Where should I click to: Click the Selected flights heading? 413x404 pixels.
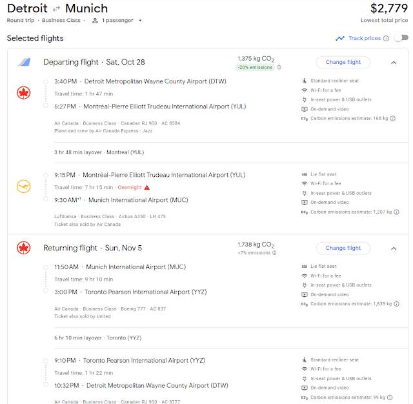coord(35,38)
